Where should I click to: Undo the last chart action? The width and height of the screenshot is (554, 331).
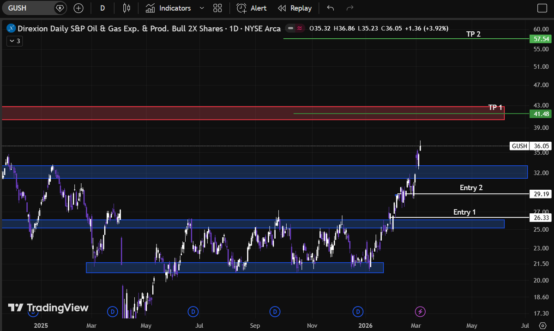(x=330, y=8)
